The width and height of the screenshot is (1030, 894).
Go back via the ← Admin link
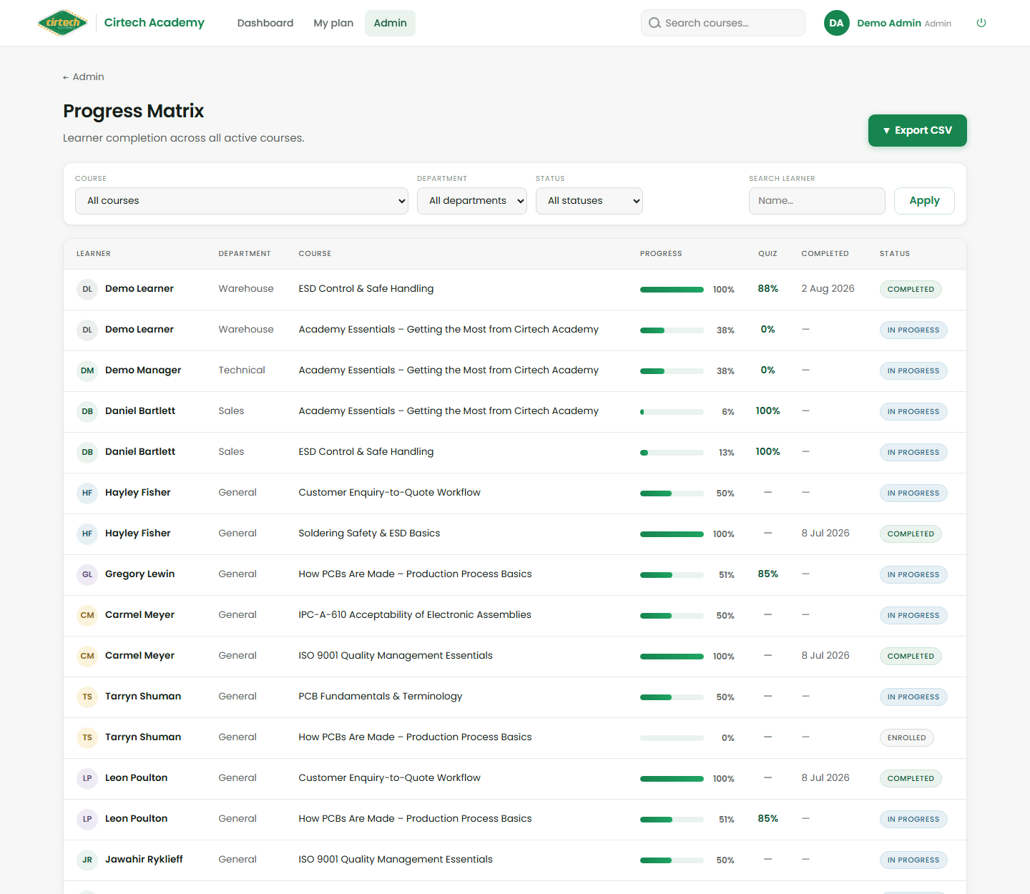pos(84,77)
